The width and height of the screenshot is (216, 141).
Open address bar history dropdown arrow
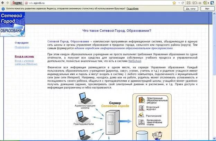(x=179, y=3)
